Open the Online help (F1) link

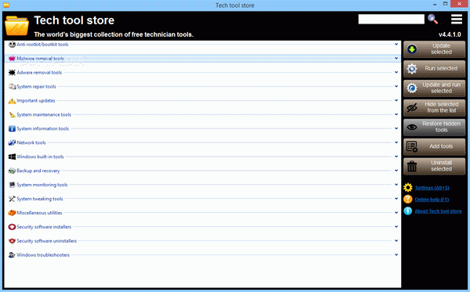432,200
